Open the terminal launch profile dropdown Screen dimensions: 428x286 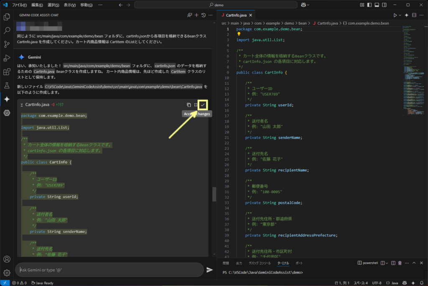point(387,263)
